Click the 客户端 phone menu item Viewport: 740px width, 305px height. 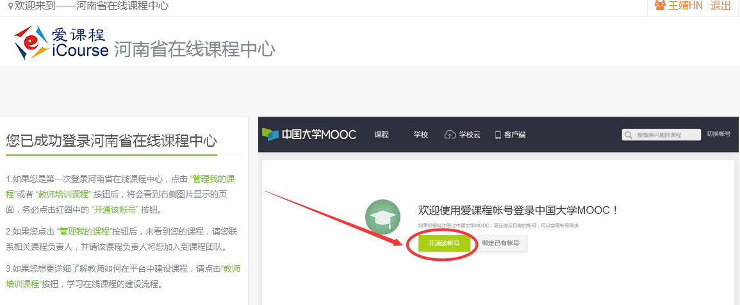(510, 135)
